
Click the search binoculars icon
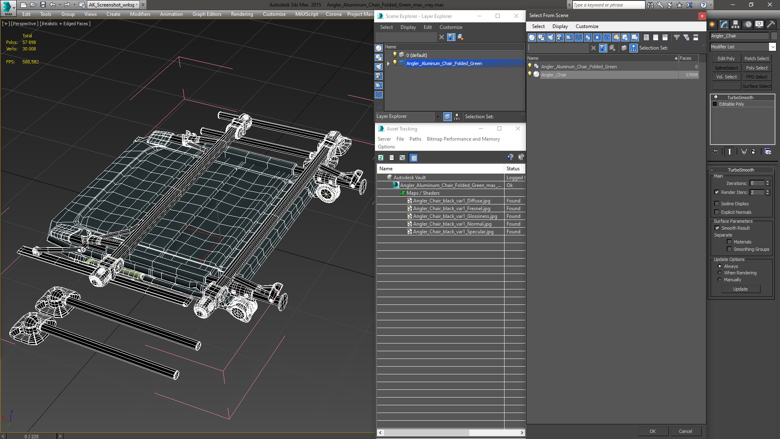[x=650, y=5]
